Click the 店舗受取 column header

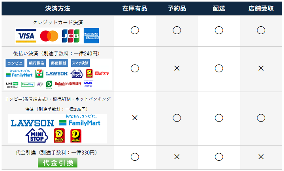point(261,9)
